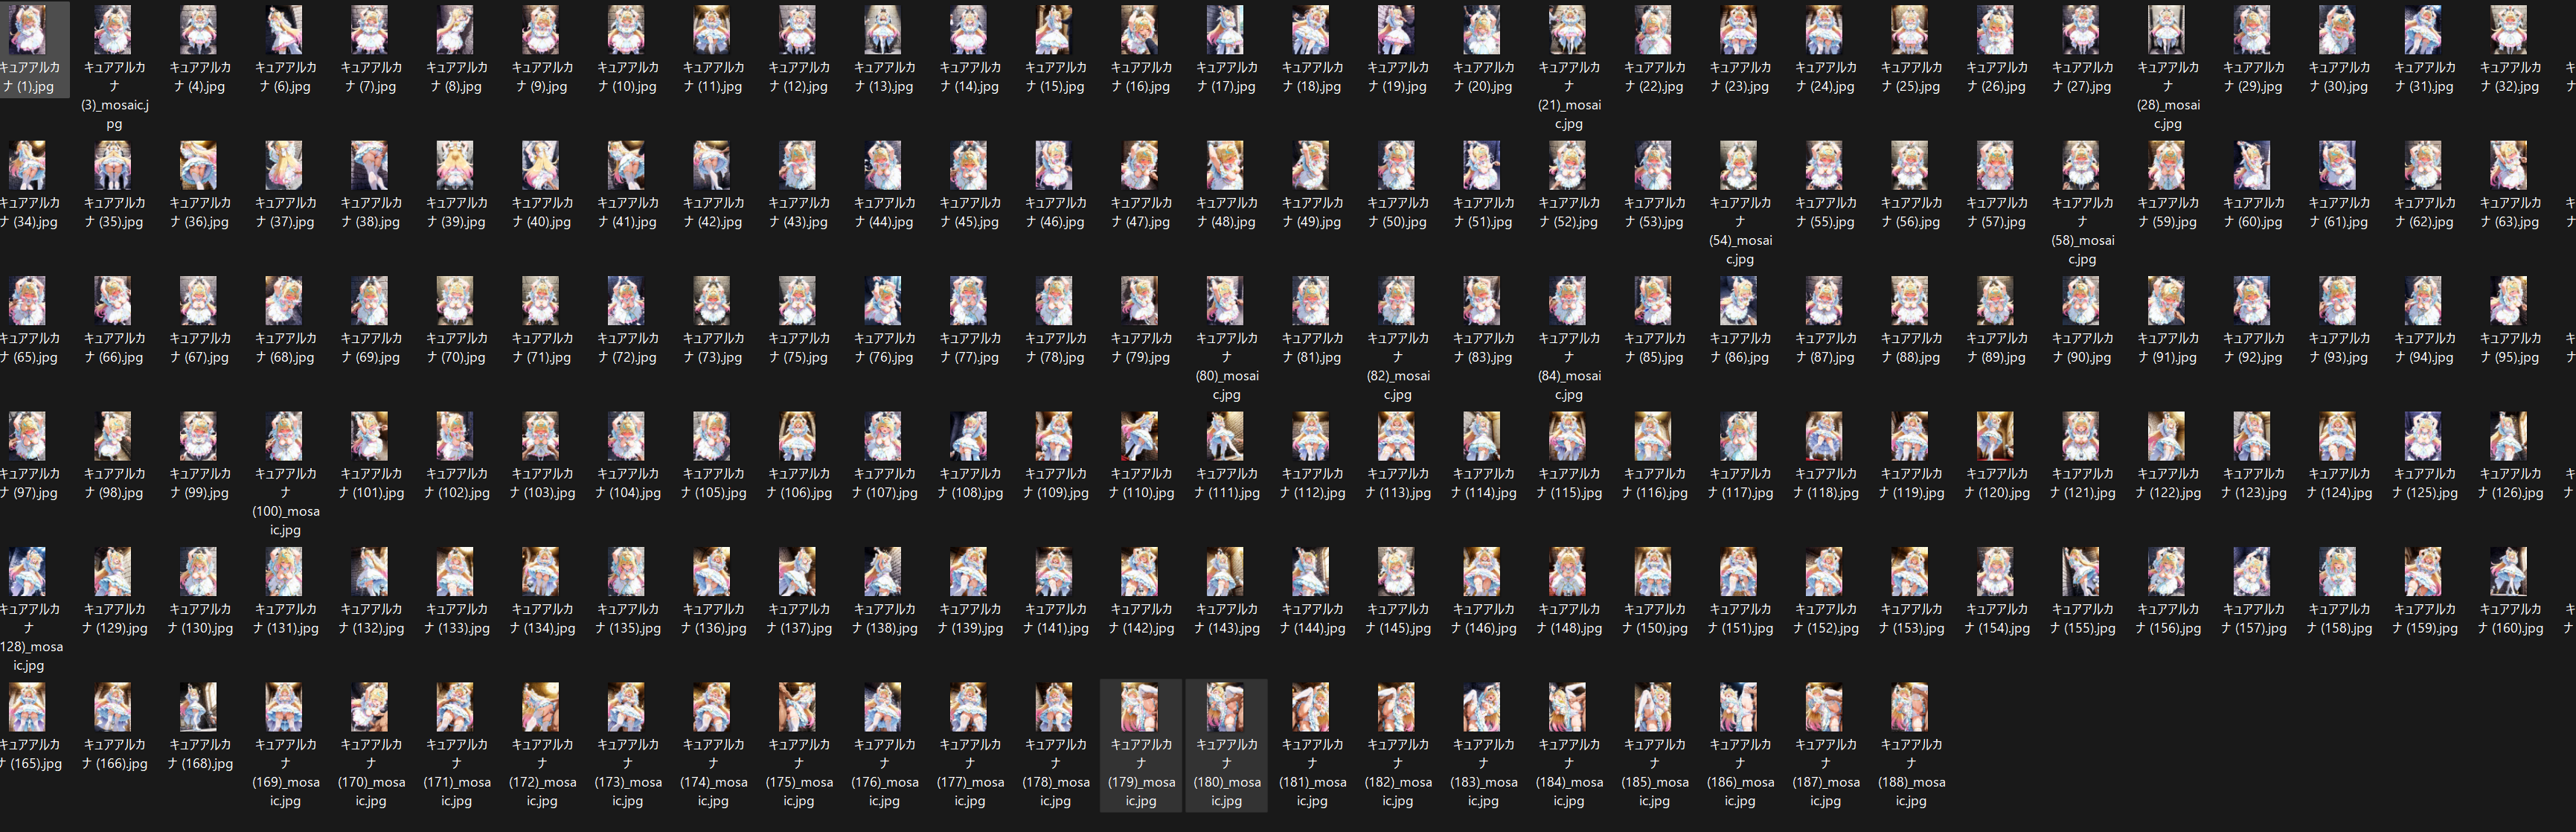The width and height of the screenshot is (2576, 832).
Task: Click file name キュアアルカナ (75).jpg
Action: coord(798,348)
